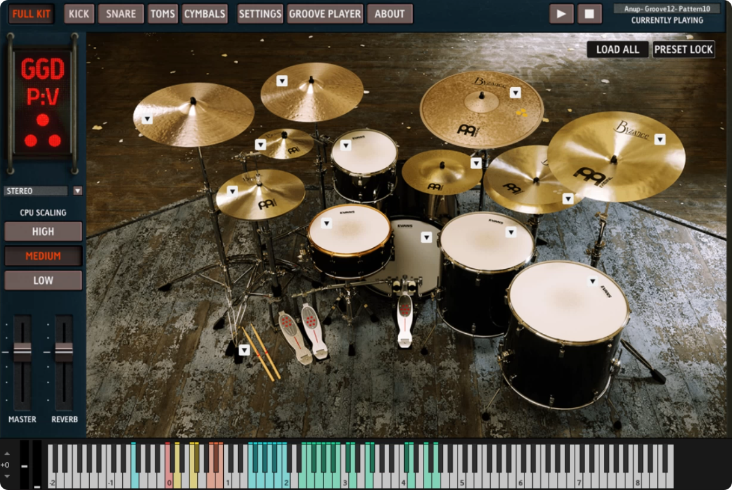Open the Settings tab
The width and height of the screenshot is (732, 490).
coord(260,14)
